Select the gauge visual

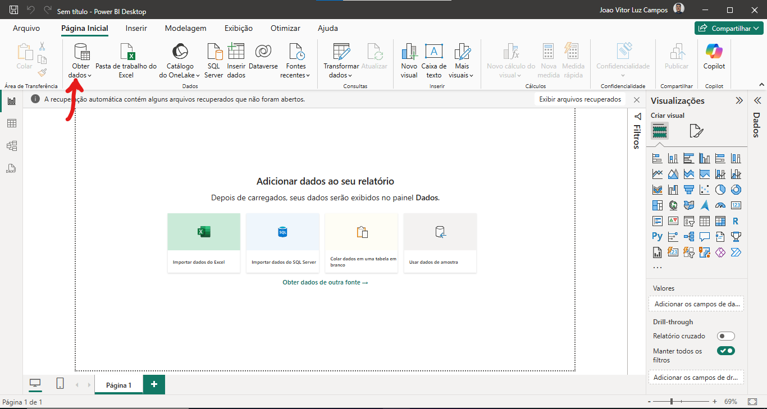[720, 205]
